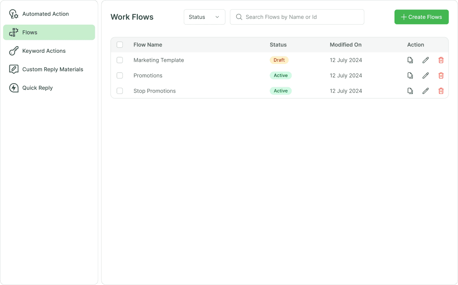Click the Flows sidebar icon
This screenshot has width=458, height=285.
[13, 32]
